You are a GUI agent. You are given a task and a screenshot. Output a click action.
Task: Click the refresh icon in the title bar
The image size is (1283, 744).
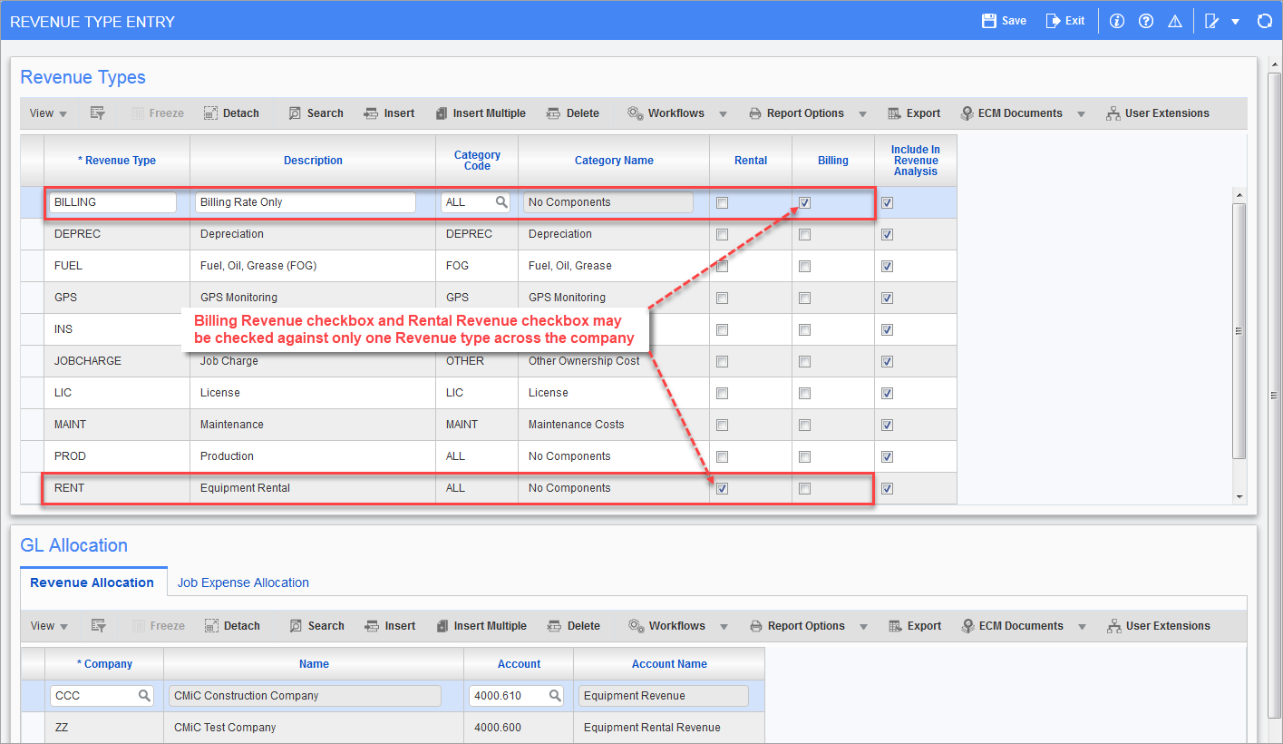tap(1264, 21)
